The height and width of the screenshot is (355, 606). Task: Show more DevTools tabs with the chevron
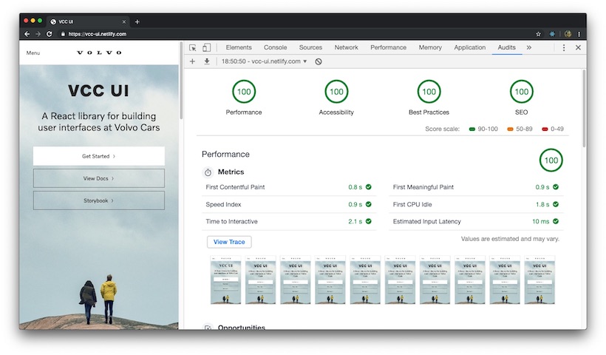tap(528, 47)
